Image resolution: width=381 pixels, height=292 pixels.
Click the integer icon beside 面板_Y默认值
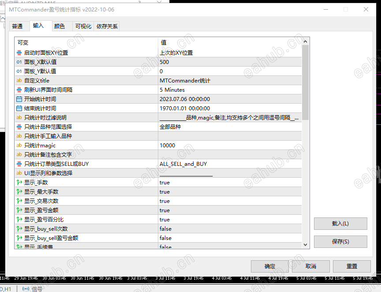click(19, 71)
